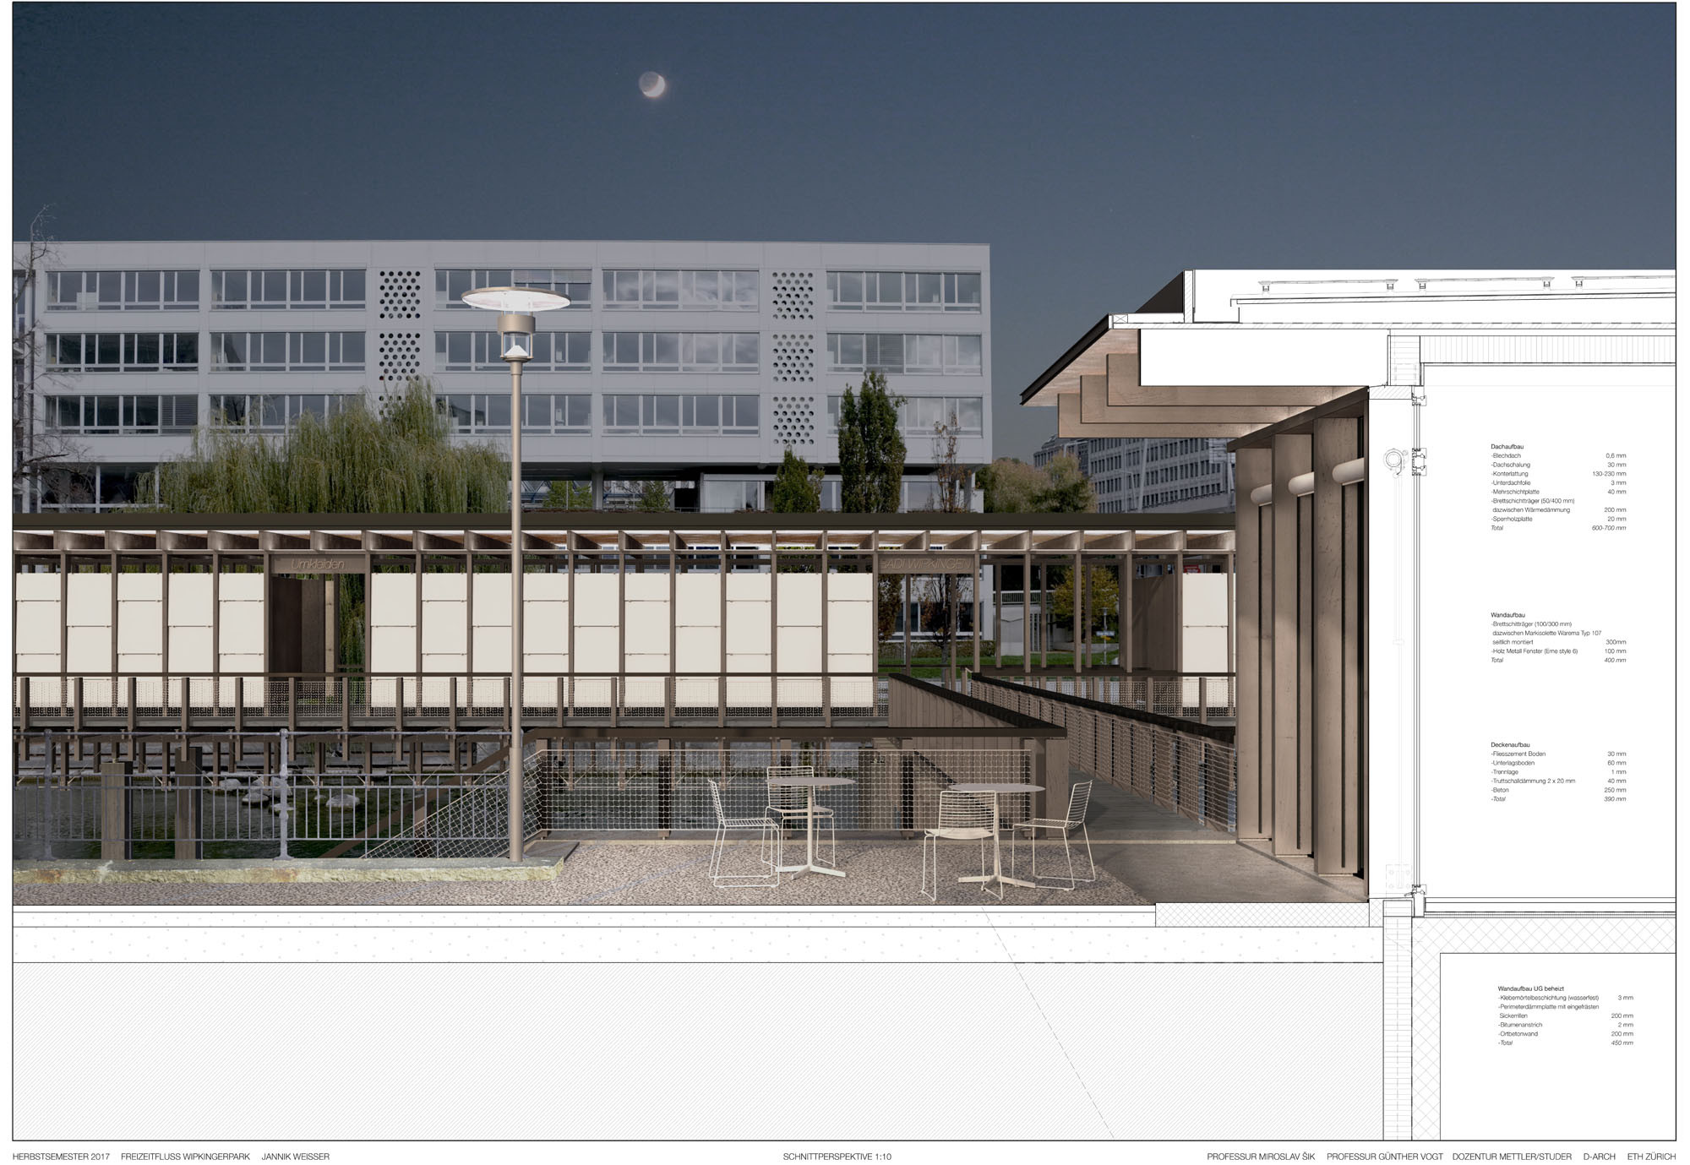The image size is (1690, 1165).
Task: Click the '300mm' value
Action: (1616, 642)
